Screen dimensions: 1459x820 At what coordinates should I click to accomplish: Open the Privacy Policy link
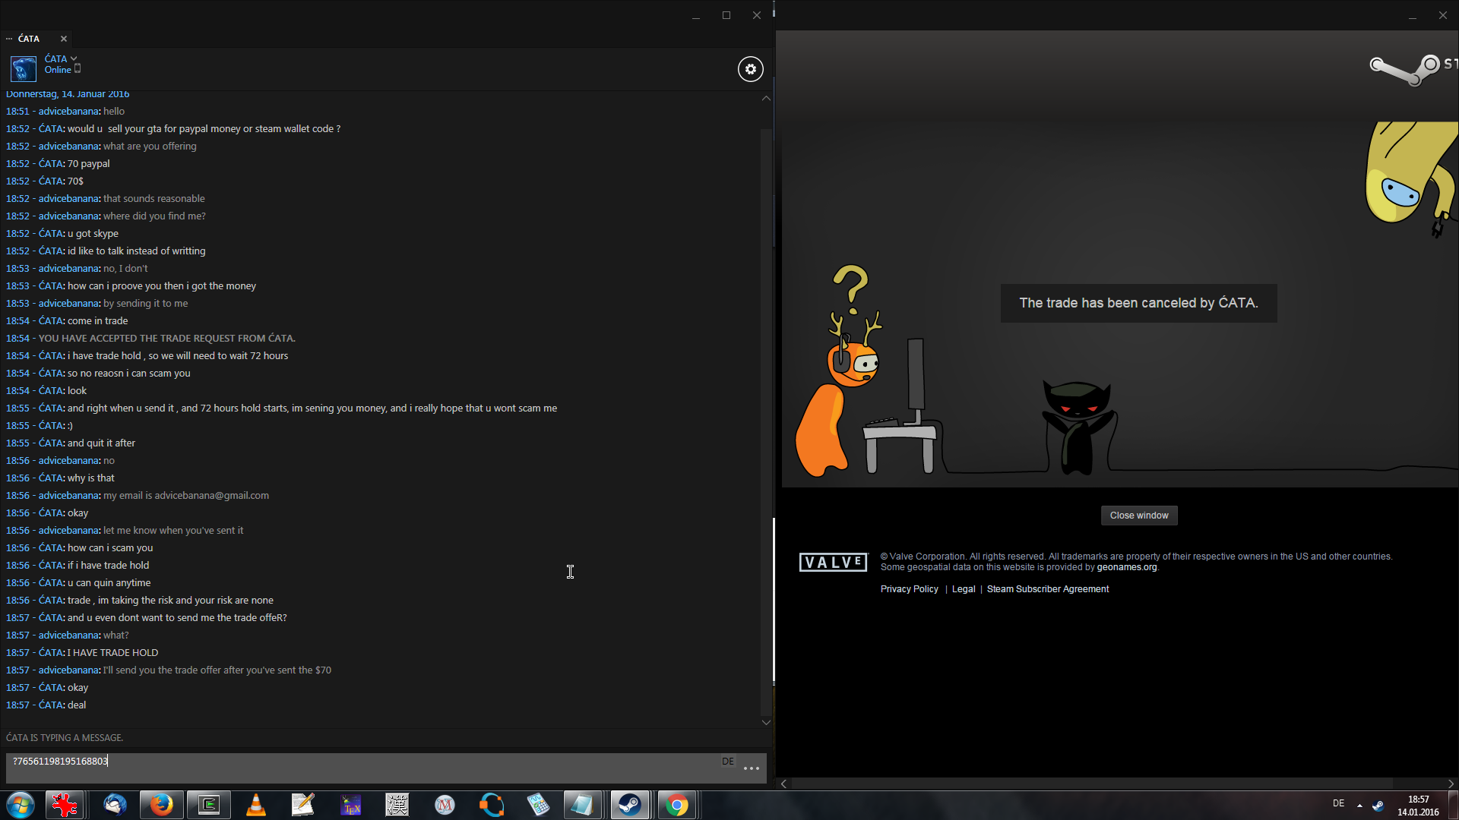point(909,589)
